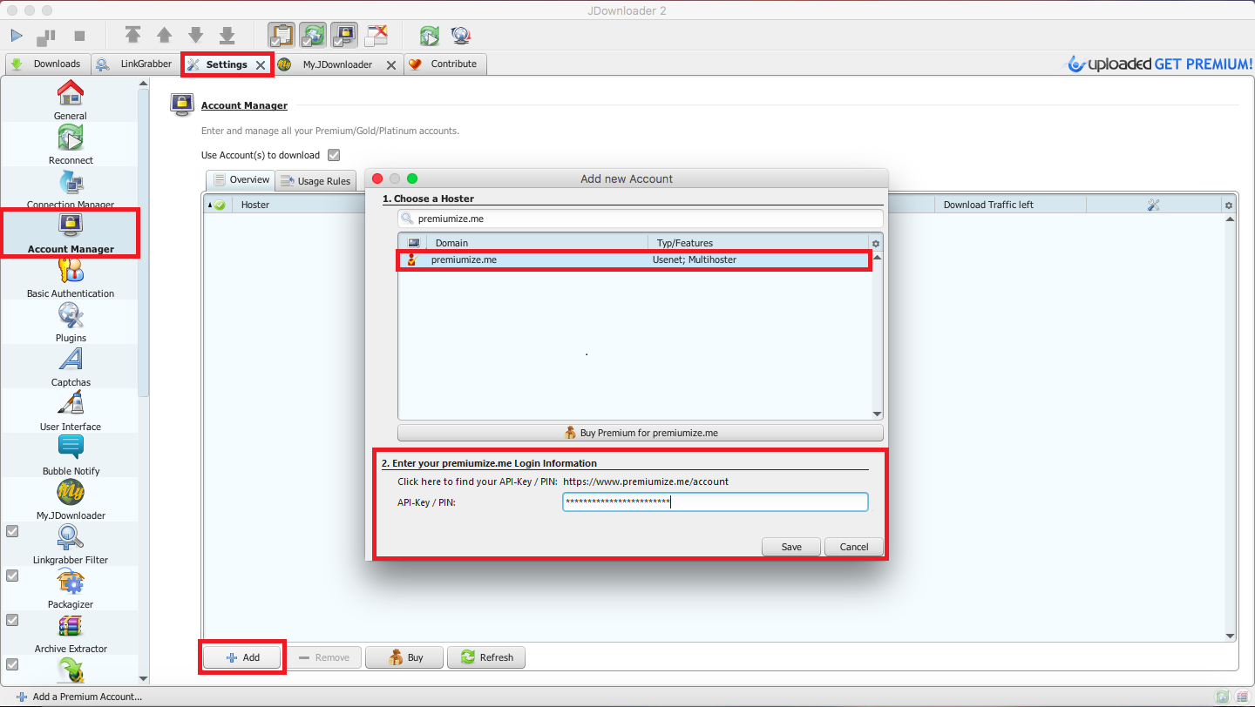Save the new account
Viewport: 1255px width, 707px height.
[x=791, y=547]
